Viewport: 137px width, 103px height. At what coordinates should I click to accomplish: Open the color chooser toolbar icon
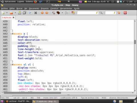[73, 13]
